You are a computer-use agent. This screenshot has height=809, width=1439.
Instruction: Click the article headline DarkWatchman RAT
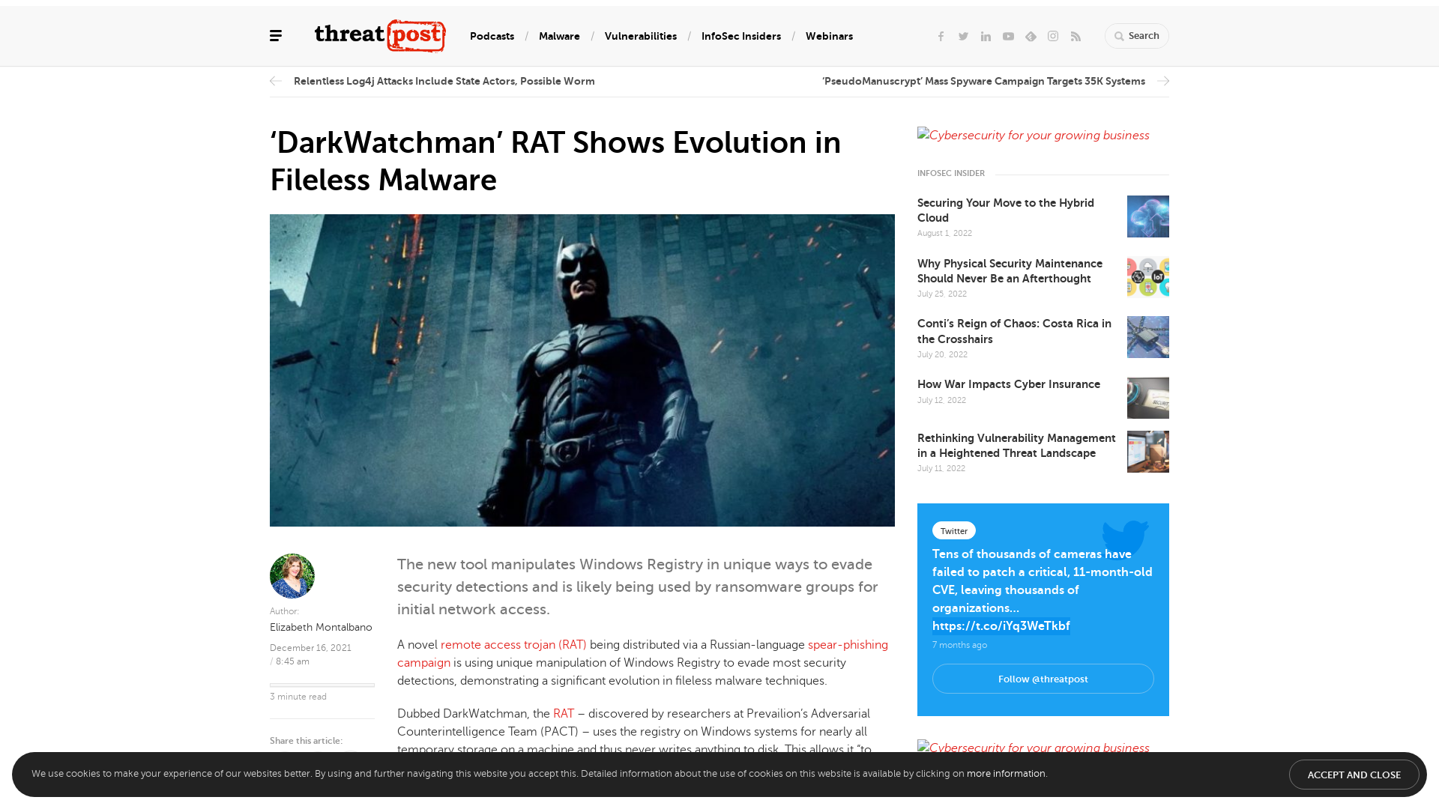[x=555, y=161]
